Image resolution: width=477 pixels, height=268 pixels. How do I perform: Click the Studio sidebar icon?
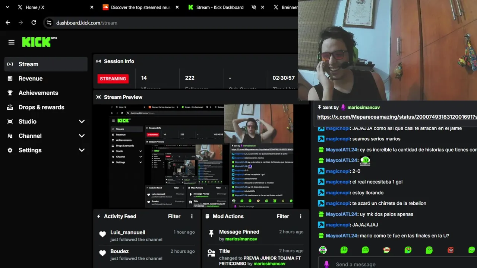tap(10, 121)
